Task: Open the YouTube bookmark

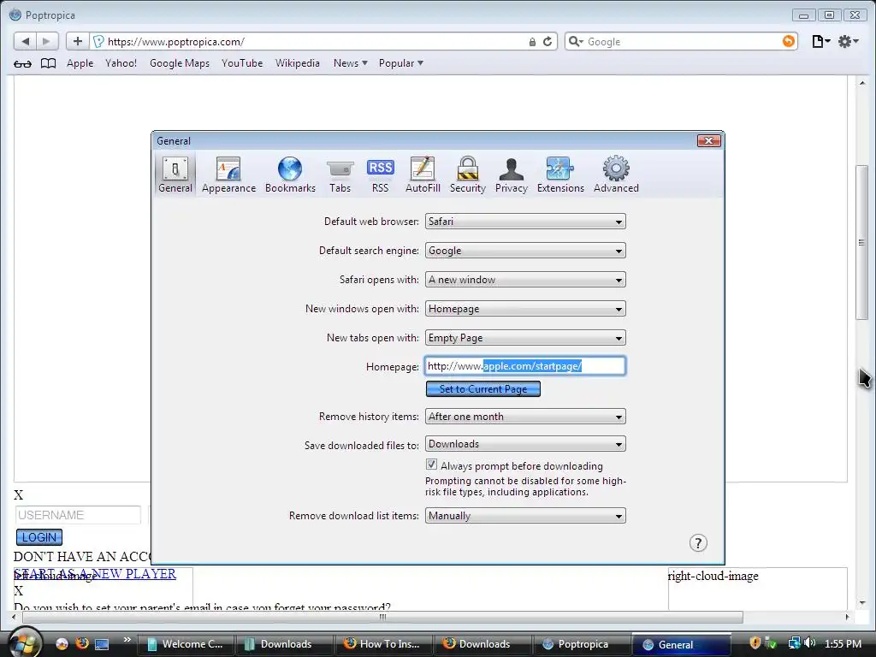Action: pyautogui.click(x=242, y=63)
